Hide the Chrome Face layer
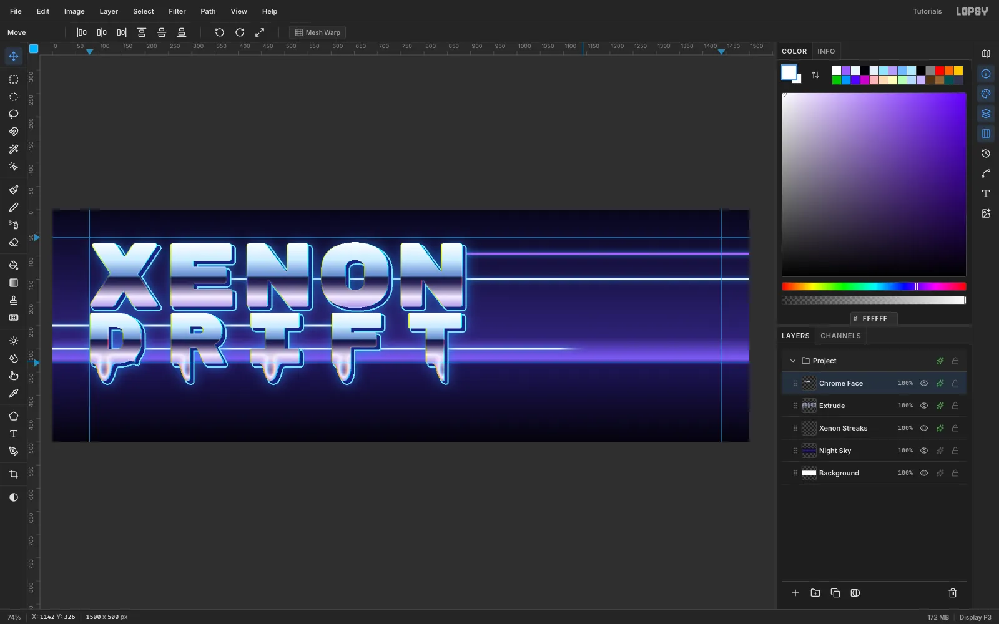This screenshot has width=999, height=624. pyautogui.click(x=924, y=383)
